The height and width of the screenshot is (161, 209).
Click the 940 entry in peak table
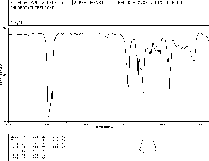tap(56, 137)
